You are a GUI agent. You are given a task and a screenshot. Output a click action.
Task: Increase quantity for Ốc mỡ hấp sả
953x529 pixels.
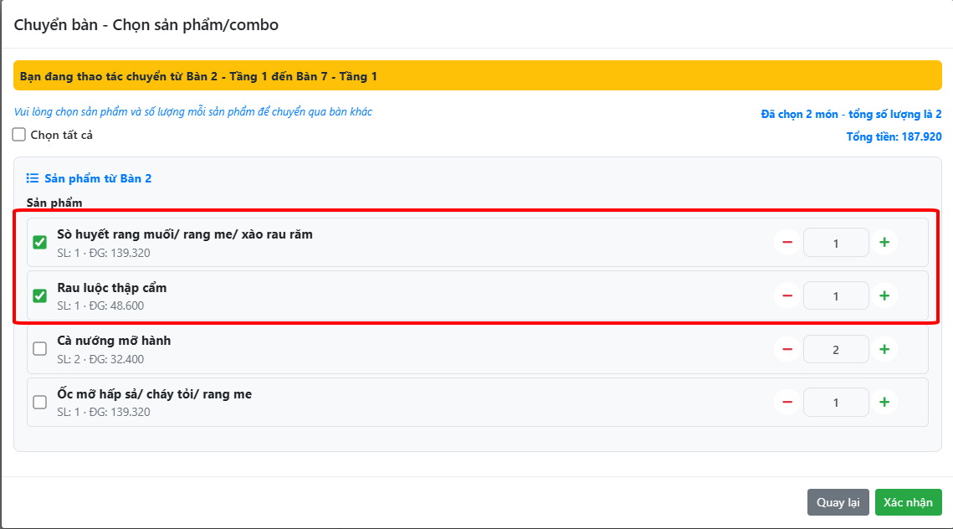(x=884, y=403)
